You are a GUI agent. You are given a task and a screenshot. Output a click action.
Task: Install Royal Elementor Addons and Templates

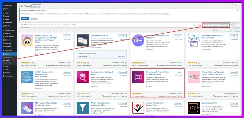click(178, 36)
